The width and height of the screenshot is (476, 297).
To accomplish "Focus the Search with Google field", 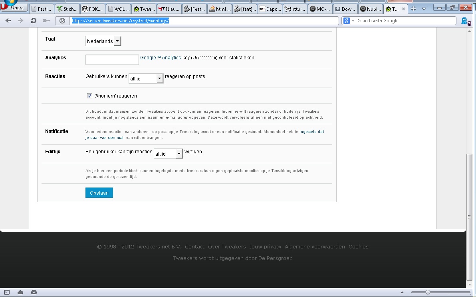I will point(406,21).
